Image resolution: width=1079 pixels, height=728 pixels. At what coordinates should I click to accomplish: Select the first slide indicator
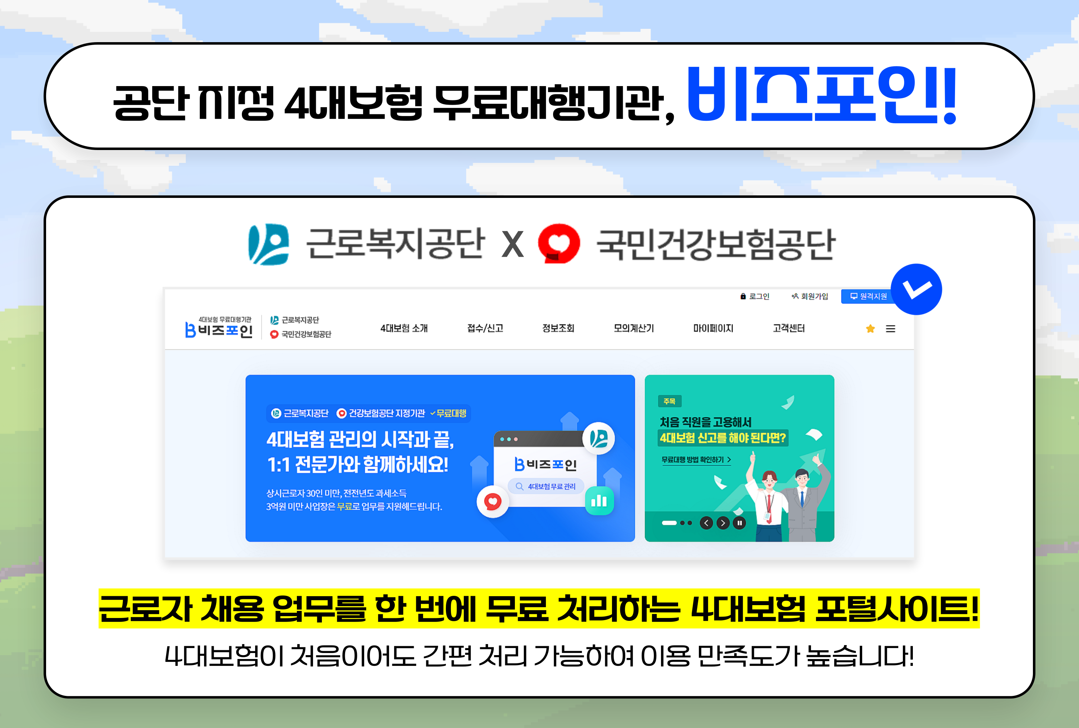coord(669,523)
